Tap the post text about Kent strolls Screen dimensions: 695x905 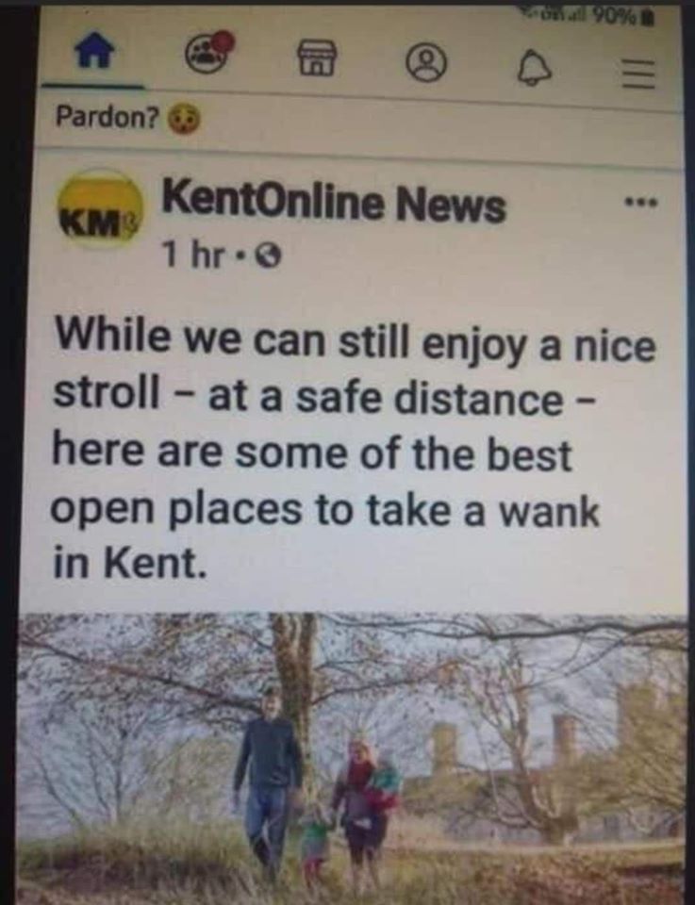352,455
